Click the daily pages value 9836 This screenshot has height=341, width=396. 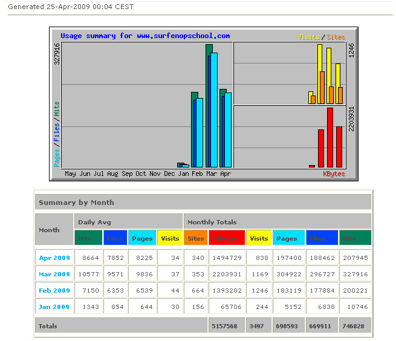coord(144,274)
